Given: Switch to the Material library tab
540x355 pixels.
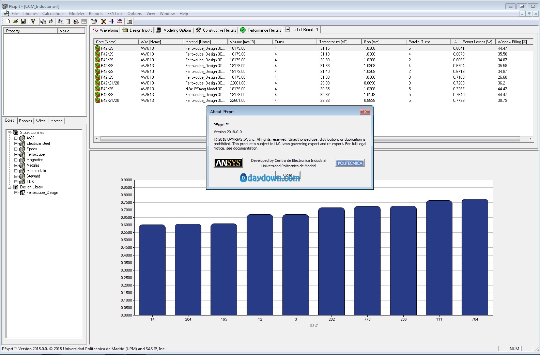Looking at the screenshot, I should [x=57, y=121].
